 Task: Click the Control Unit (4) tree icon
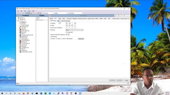click(20, 25)
